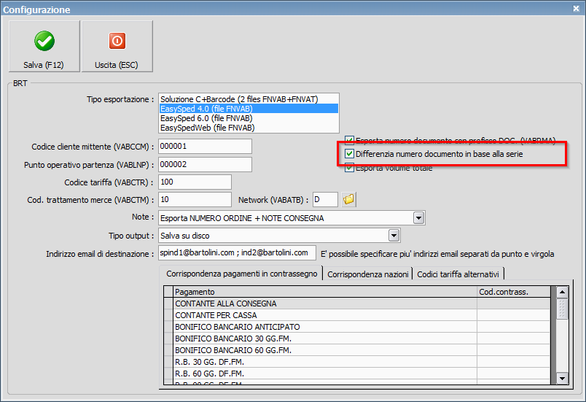Image resolution: width=586 pixels, height=402 pixels.
Task: Click the payment table scroll up arrow
Action: (562, 292)
